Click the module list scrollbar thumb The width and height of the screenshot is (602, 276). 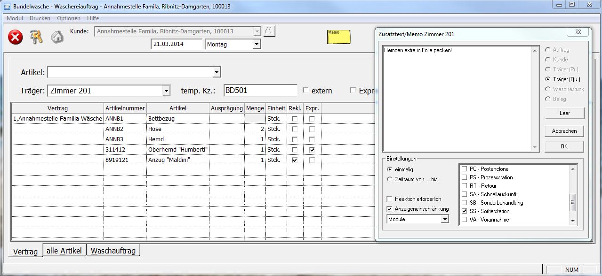(573, 203)
